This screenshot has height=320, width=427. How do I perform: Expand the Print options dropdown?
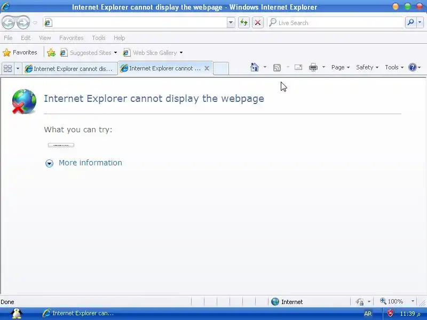(323, 67)
